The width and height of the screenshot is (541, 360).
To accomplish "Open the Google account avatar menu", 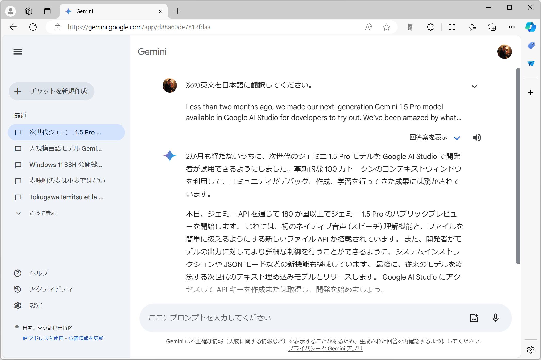I will point(504,52).
